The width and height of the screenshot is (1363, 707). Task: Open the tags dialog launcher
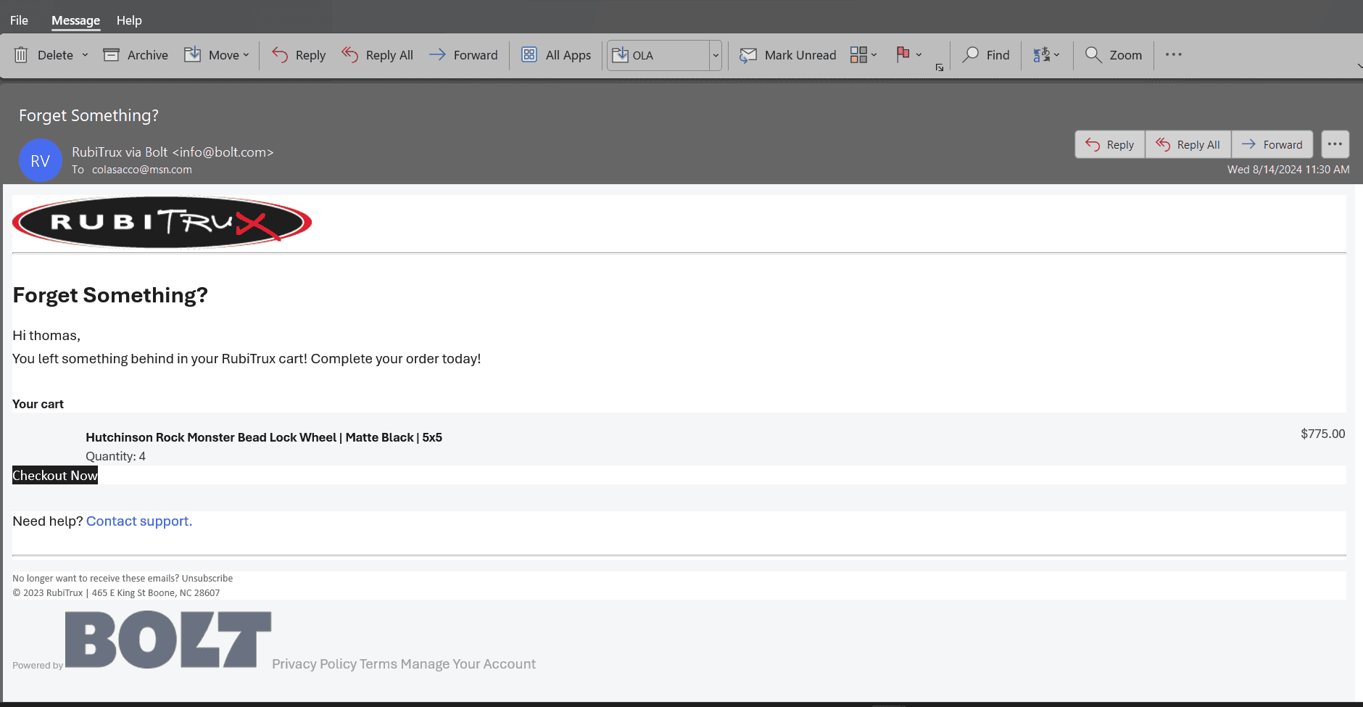[940, 67]
